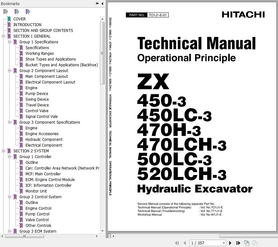Open the Pump Control bookmark
Viewport: 278px width, 247px height.
[x=37, y=214]
